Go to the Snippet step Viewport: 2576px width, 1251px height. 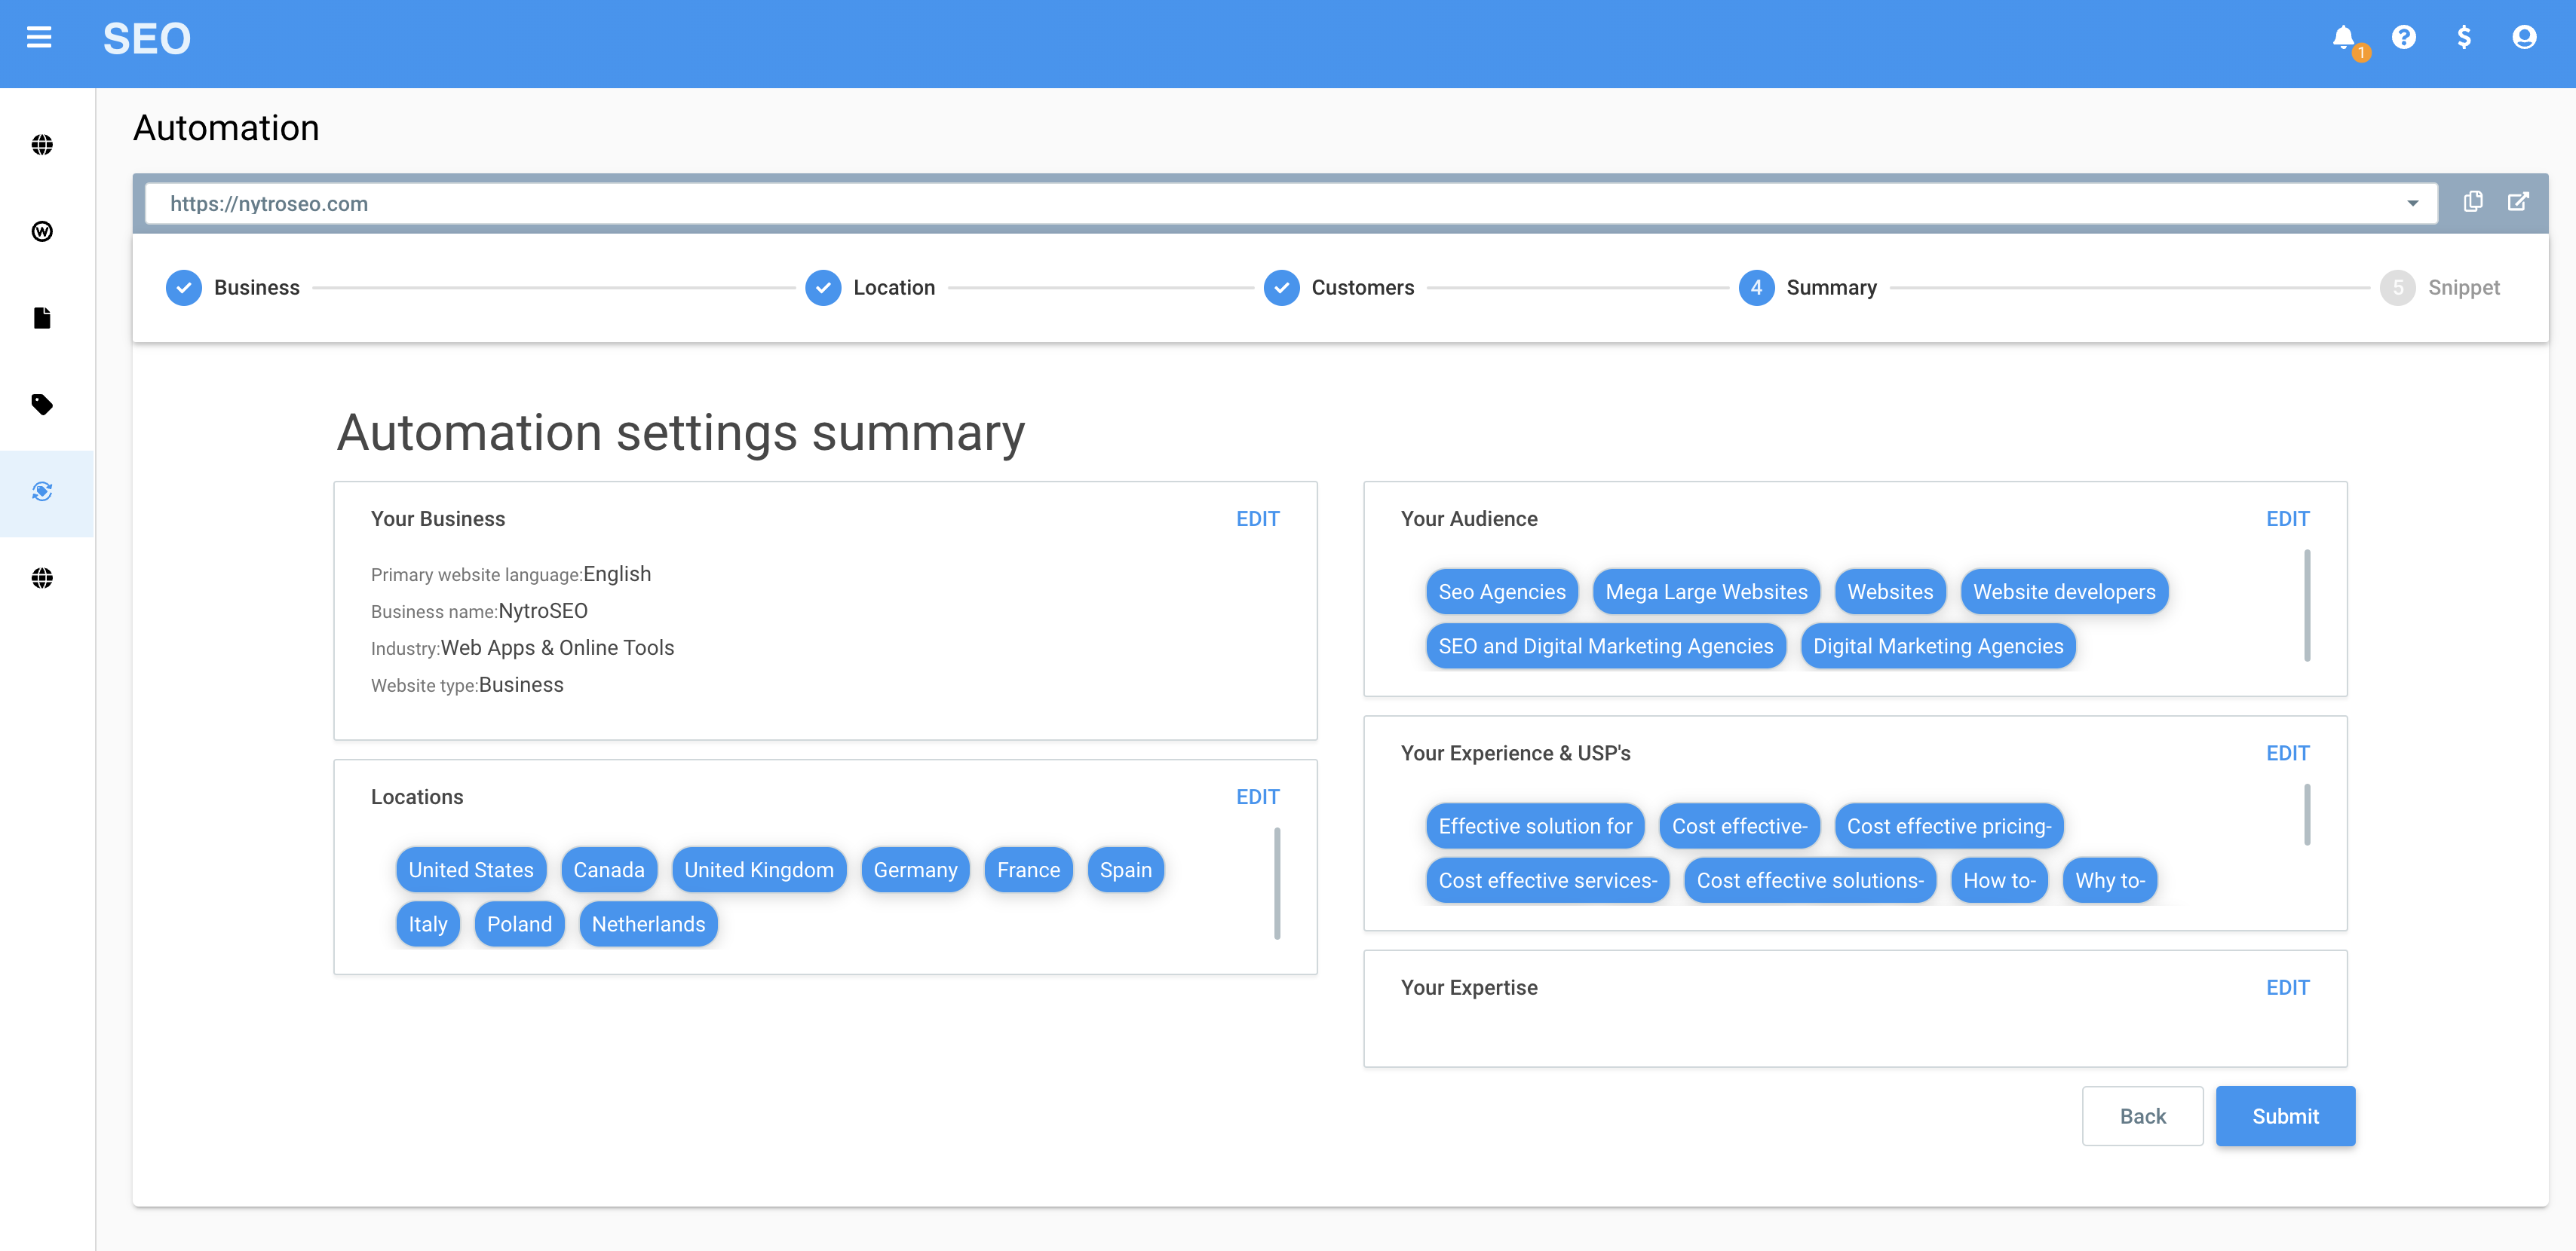(2440, 288)
